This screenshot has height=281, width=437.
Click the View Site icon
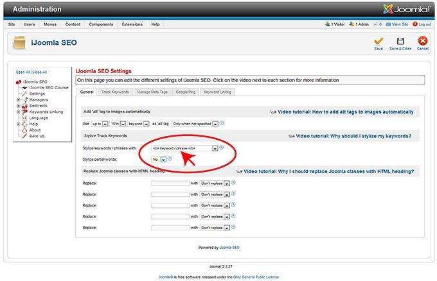(x=388, y=24)
